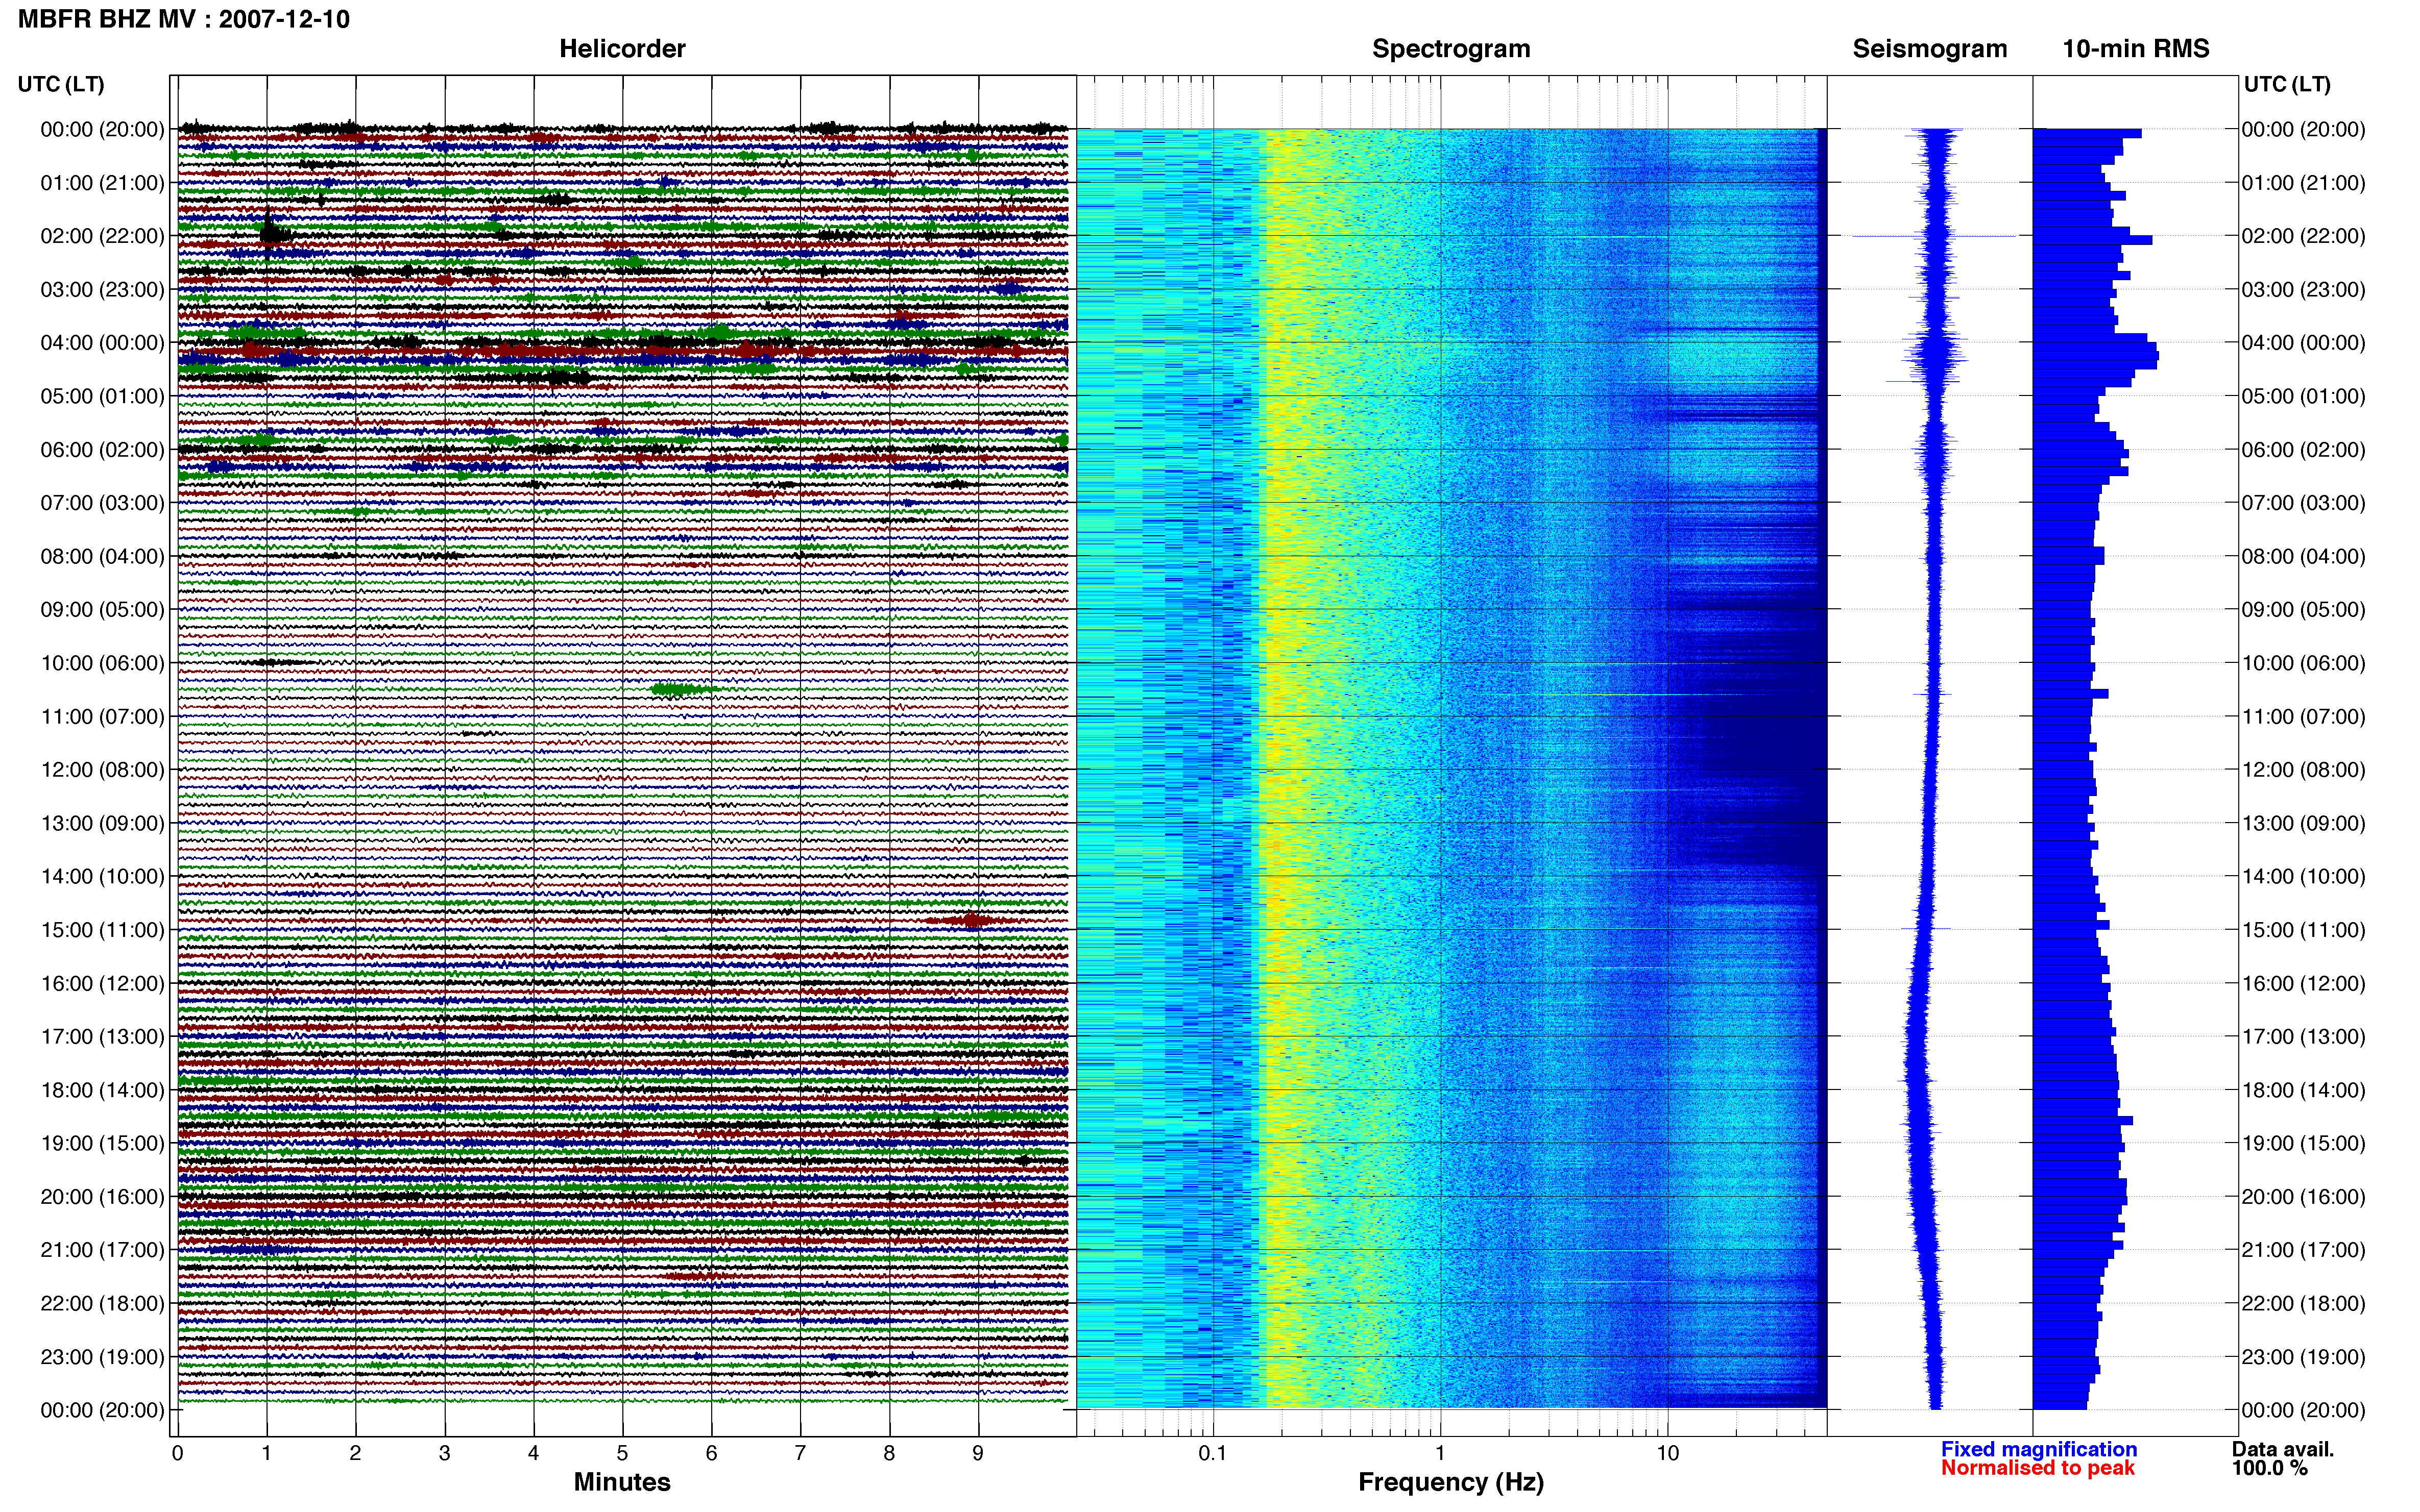Click the '10-min RMS' panel heading

(x=2136, y=49)
